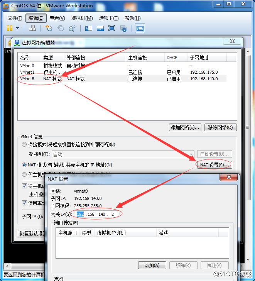Click the gateway IP first octet 192

(80, 214)
